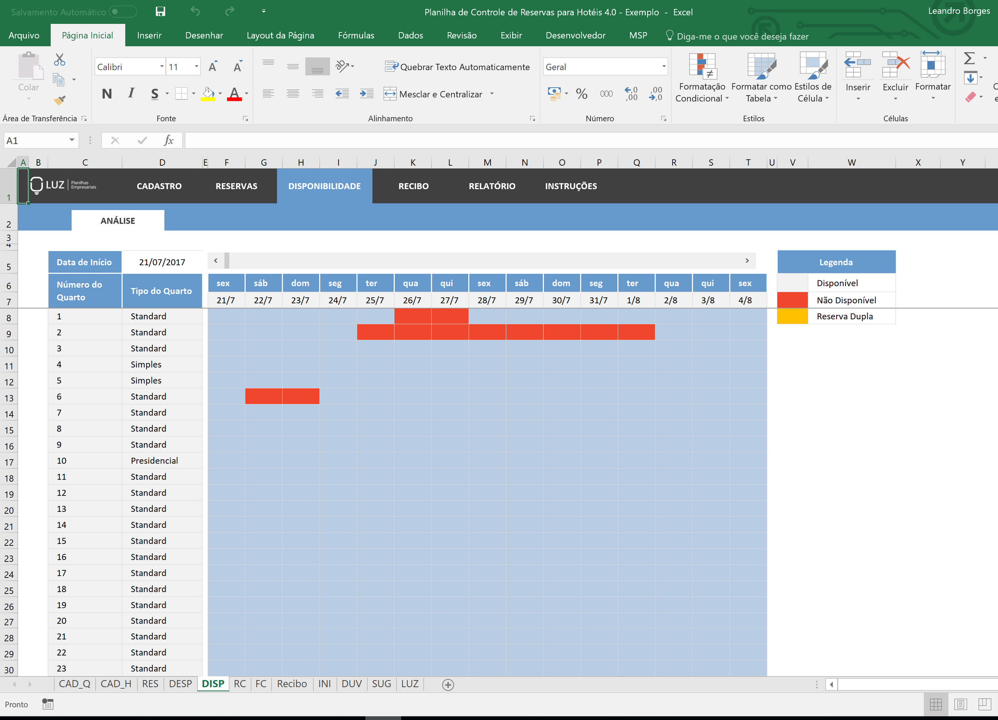Screen dimensions: 998x720
Task: Open the RELATÓRIO navigation button
Action: (x=492, y=186)
